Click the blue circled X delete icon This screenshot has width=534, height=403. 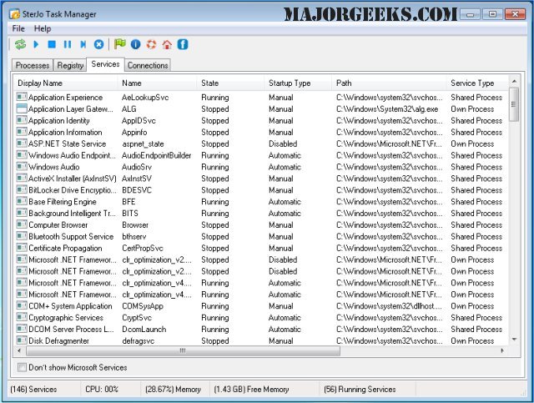(98, 44)
